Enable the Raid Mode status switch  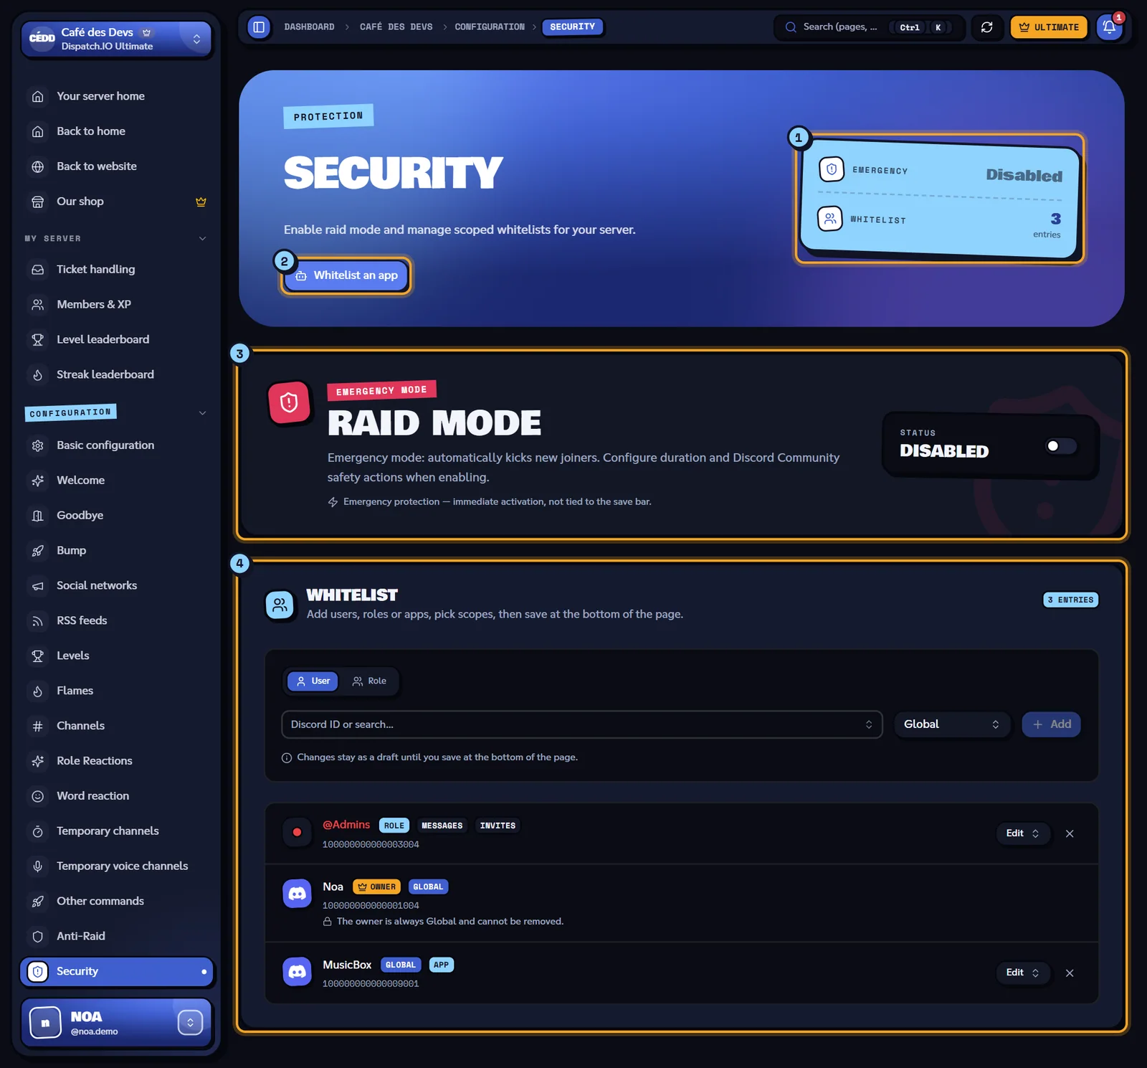click(1061, 446)
